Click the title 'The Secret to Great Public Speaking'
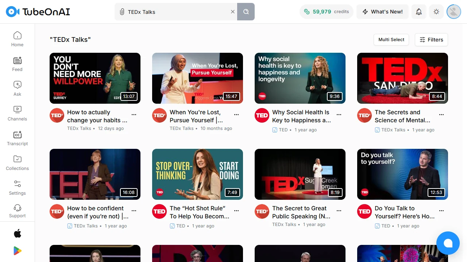 301,212
